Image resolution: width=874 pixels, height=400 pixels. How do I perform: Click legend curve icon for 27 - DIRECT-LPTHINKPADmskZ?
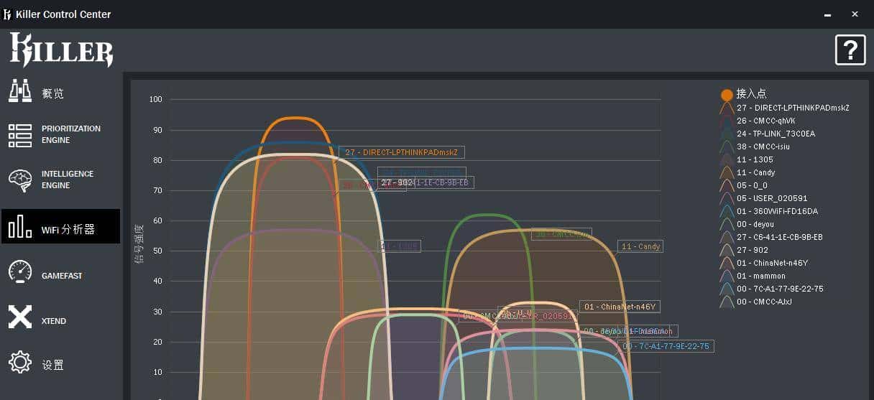(x=727, y=108)
